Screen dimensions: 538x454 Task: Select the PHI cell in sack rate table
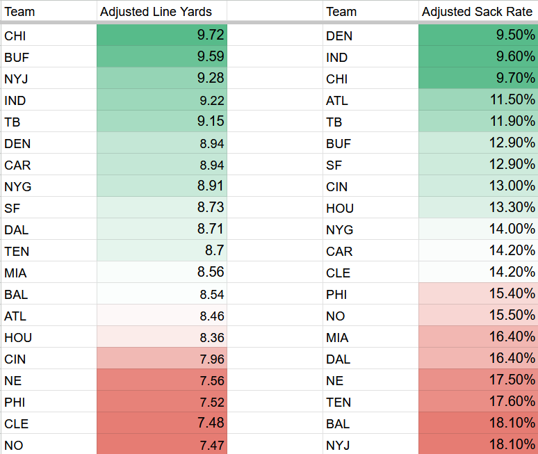370,294
